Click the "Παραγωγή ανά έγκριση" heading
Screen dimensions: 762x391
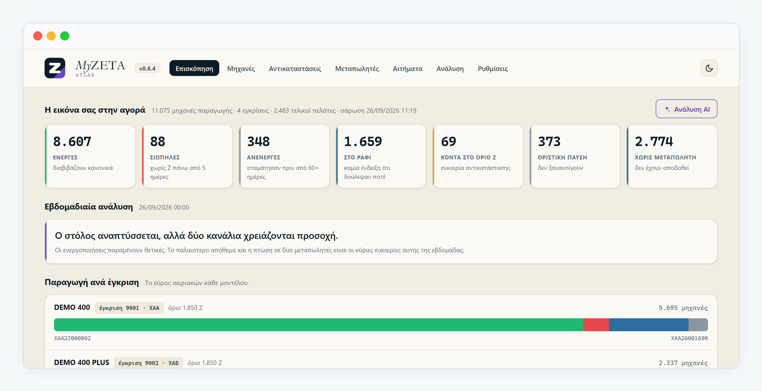click(x=92, y=283)
